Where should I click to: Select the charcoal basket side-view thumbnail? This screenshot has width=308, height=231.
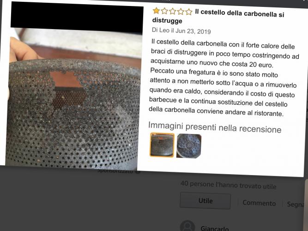[x=162, y=145]
